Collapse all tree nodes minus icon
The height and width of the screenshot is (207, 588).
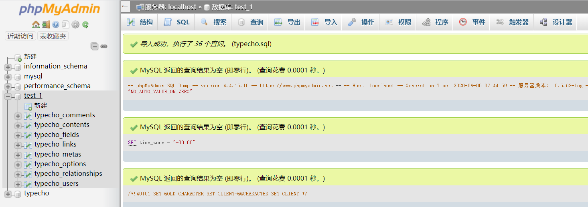(95, 46)
